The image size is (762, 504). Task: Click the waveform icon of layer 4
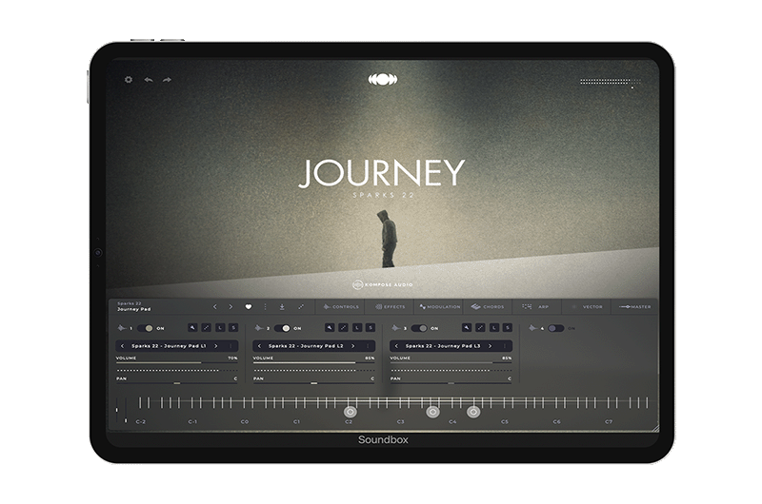click(x=533, y=328)
